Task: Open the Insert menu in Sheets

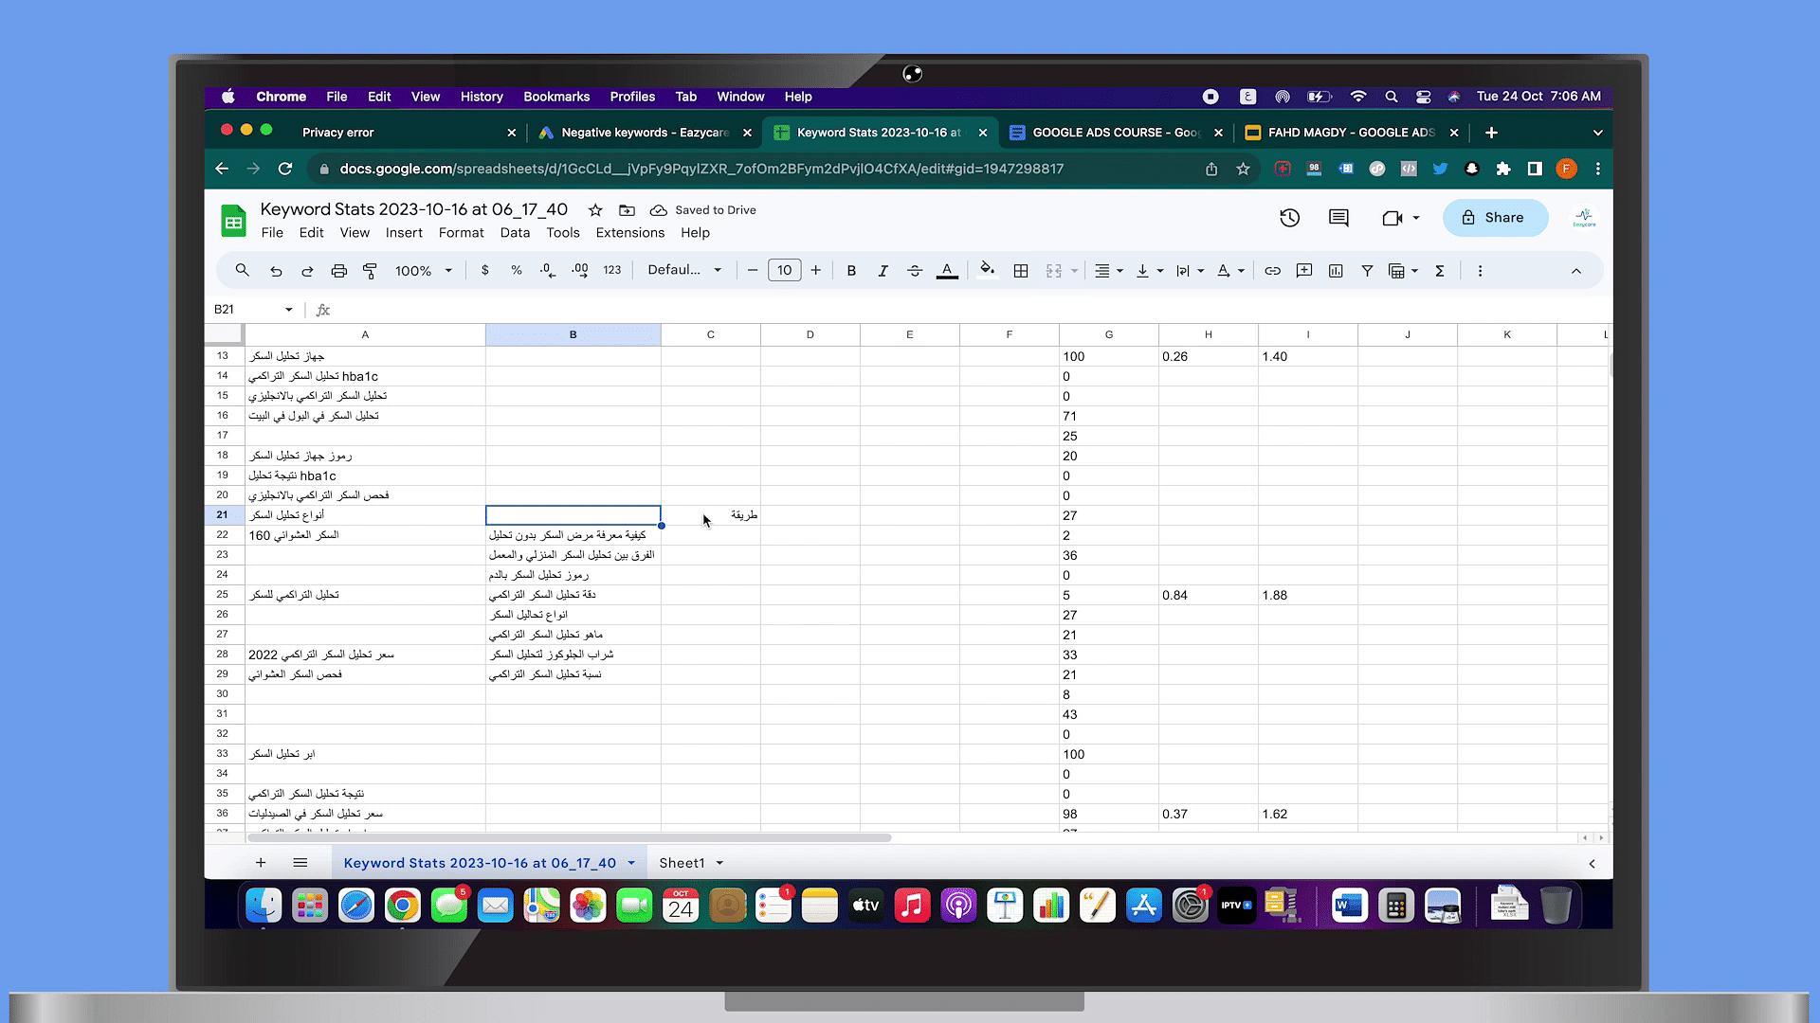Action: click(x=404, y=233)
